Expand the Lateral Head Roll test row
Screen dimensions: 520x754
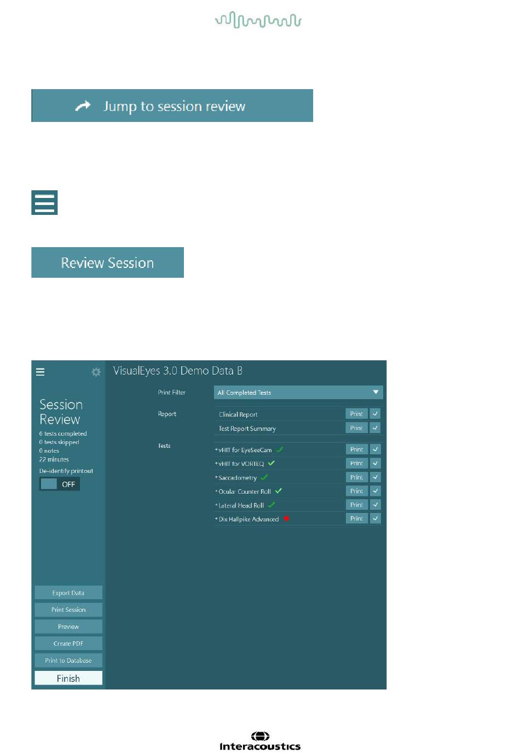216,505
